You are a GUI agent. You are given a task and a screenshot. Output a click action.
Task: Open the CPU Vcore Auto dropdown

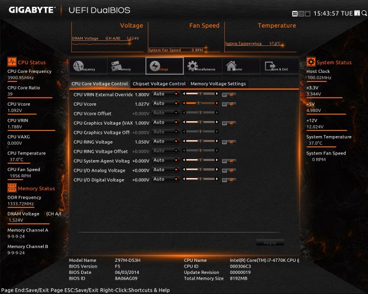click(x=166, y=103)
